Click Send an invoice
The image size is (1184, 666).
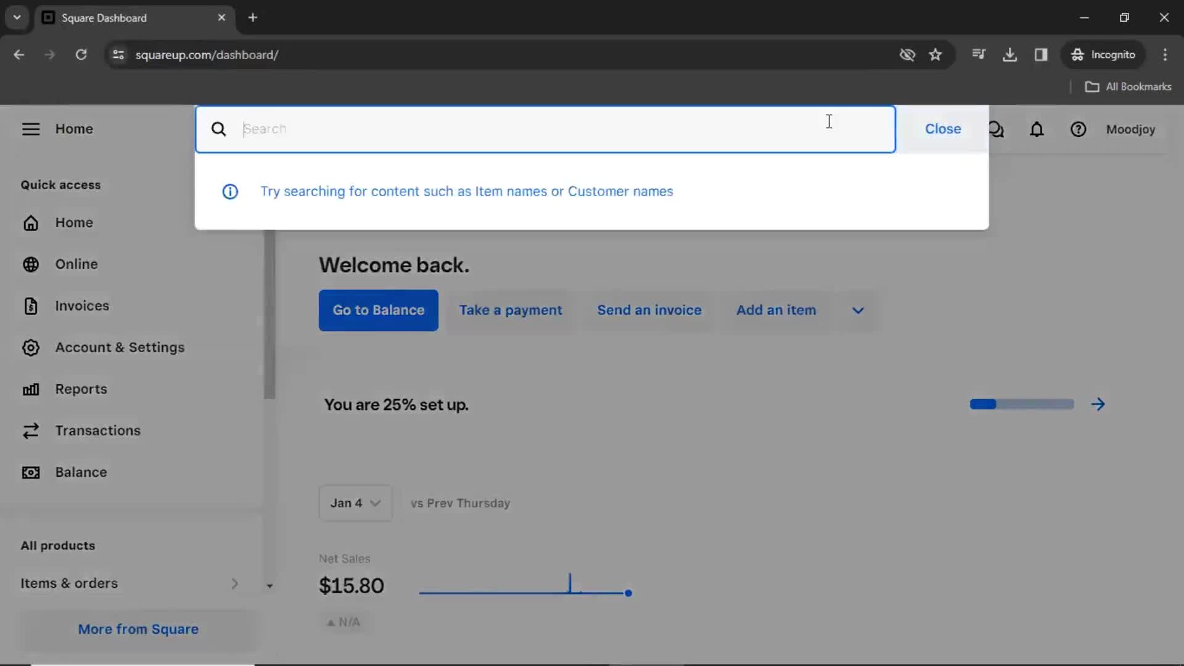point(649,310)
